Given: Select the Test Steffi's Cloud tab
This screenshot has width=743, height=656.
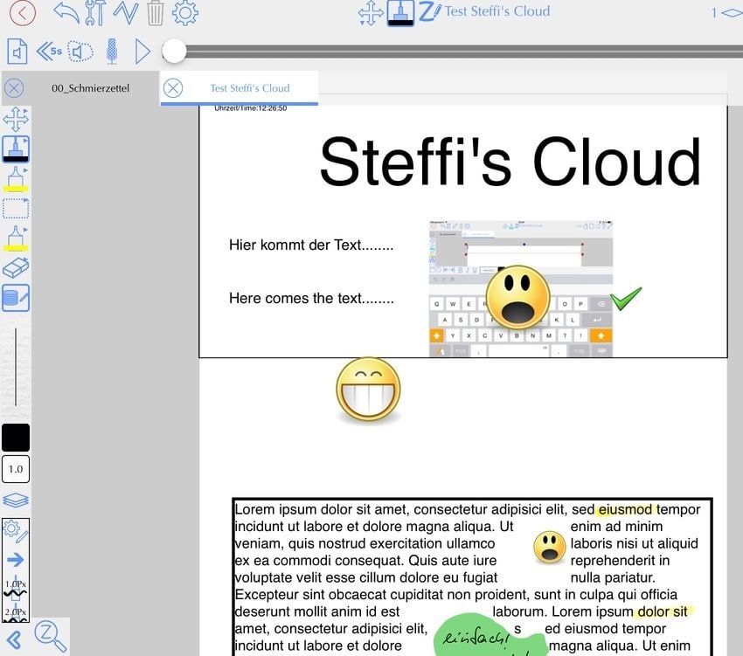Looking at the screenshot, I should tap(249, 88).
